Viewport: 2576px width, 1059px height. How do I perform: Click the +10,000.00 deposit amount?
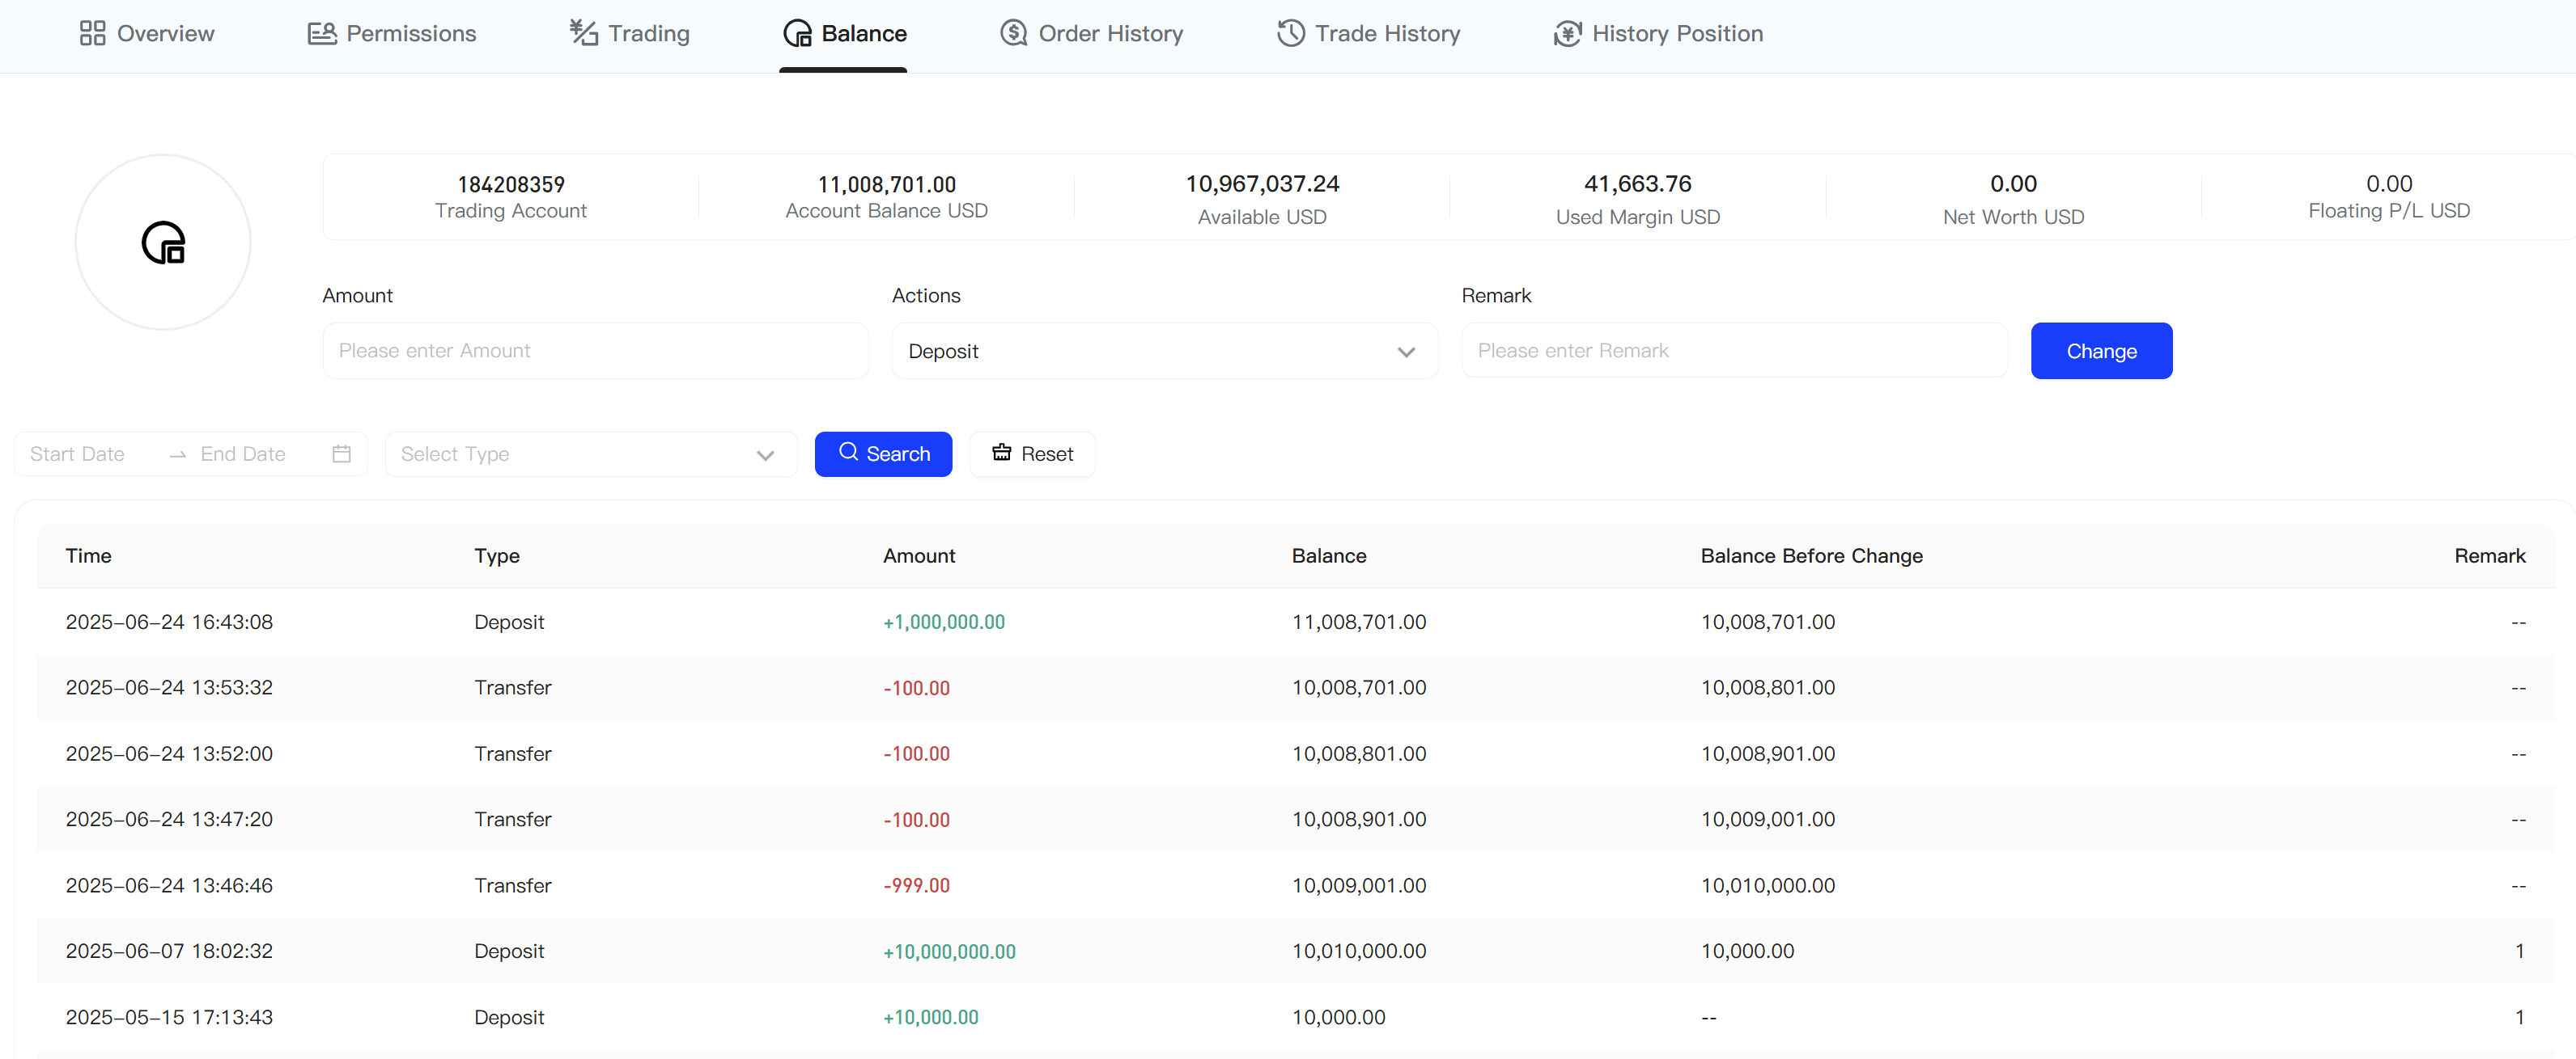pyautogui.click(x=931, y=1017)
